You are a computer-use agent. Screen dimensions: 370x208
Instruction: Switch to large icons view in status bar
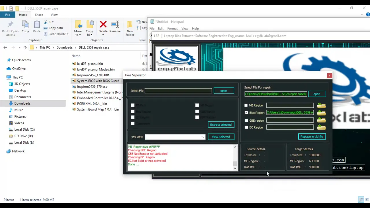pos(367,200)
